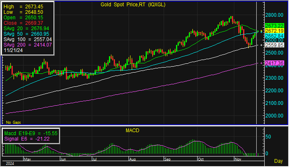289x167 pixels.
Task: Click SAvg 200 legend entry
Action: tap(28, 45)
